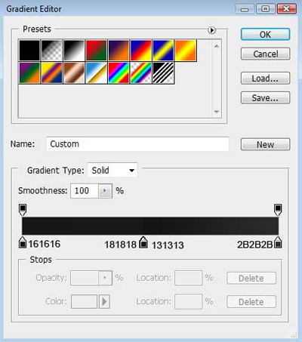Select the middle color stop near 181818
Screen dimensions: 302x342
pos(143,242)
